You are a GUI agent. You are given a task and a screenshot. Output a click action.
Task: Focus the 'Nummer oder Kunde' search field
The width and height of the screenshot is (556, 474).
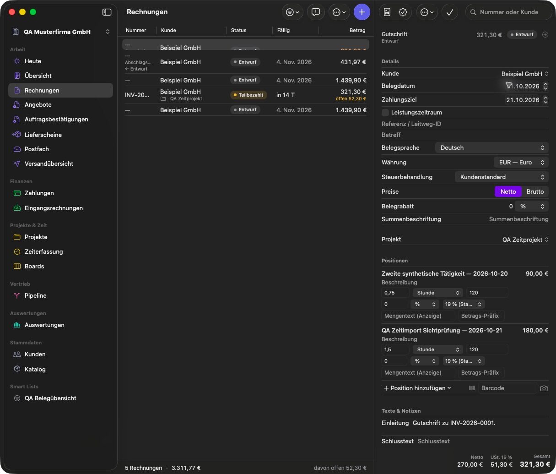509,12
